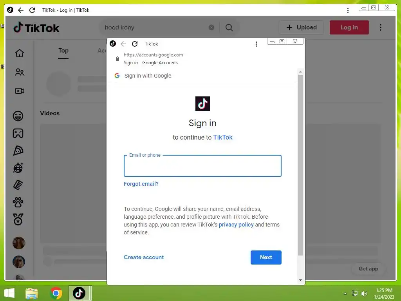Click the lock icon beside accounts.google.com
This screenshot has height=301, width=401.
[117, 59]
